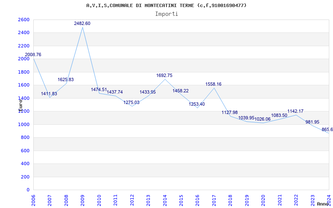Click the x-axis year 2017

(214, 201)
